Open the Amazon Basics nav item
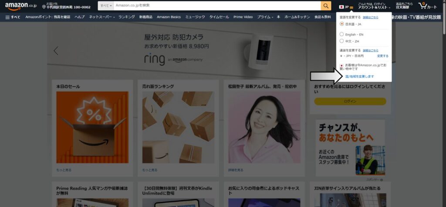 tap(169, 17)
